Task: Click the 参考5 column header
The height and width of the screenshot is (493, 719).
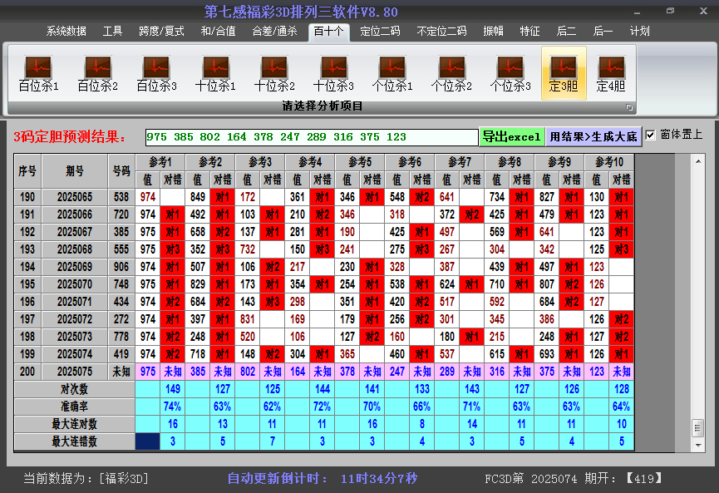Action: point(360,162)
